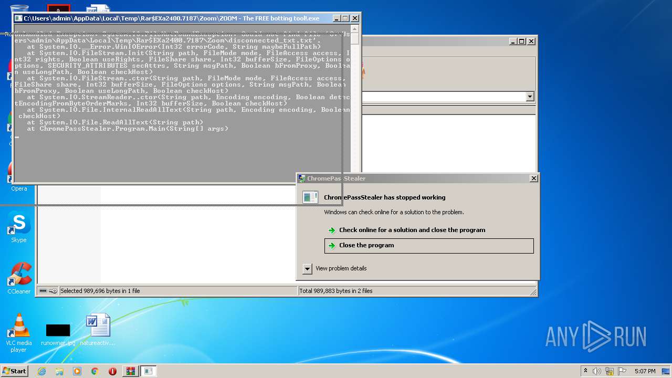672x378 pixels.
Task: Open the VLC media player shortcut
Action: [x=19, y=333]
